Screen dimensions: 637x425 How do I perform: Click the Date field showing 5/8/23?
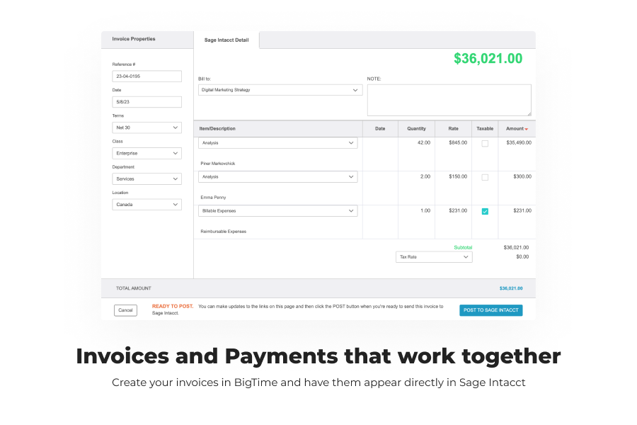[147, 102]
